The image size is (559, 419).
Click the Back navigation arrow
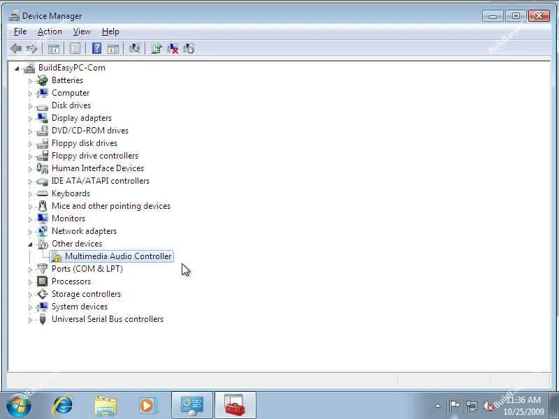coord(15,48)
